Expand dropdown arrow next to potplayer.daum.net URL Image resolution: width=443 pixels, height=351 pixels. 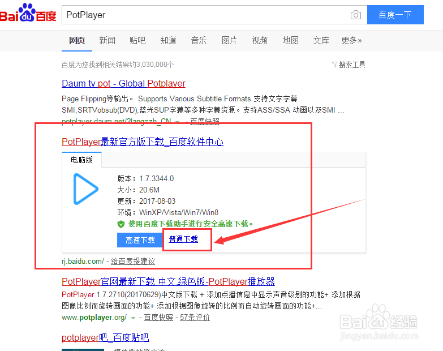click(x=178, y=122)
